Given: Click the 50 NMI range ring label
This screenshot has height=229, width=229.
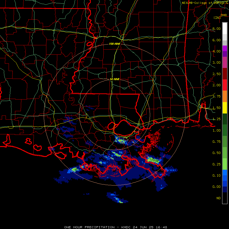Looking at the screenshot, I should pos(114,79).
